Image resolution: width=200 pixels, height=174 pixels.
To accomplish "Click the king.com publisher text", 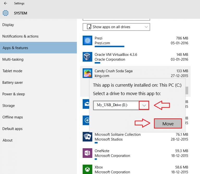I will (102, 76).
